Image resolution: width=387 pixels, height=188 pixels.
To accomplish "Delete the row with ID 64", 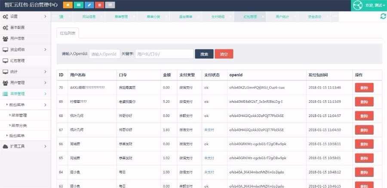I will pos(364,172).
